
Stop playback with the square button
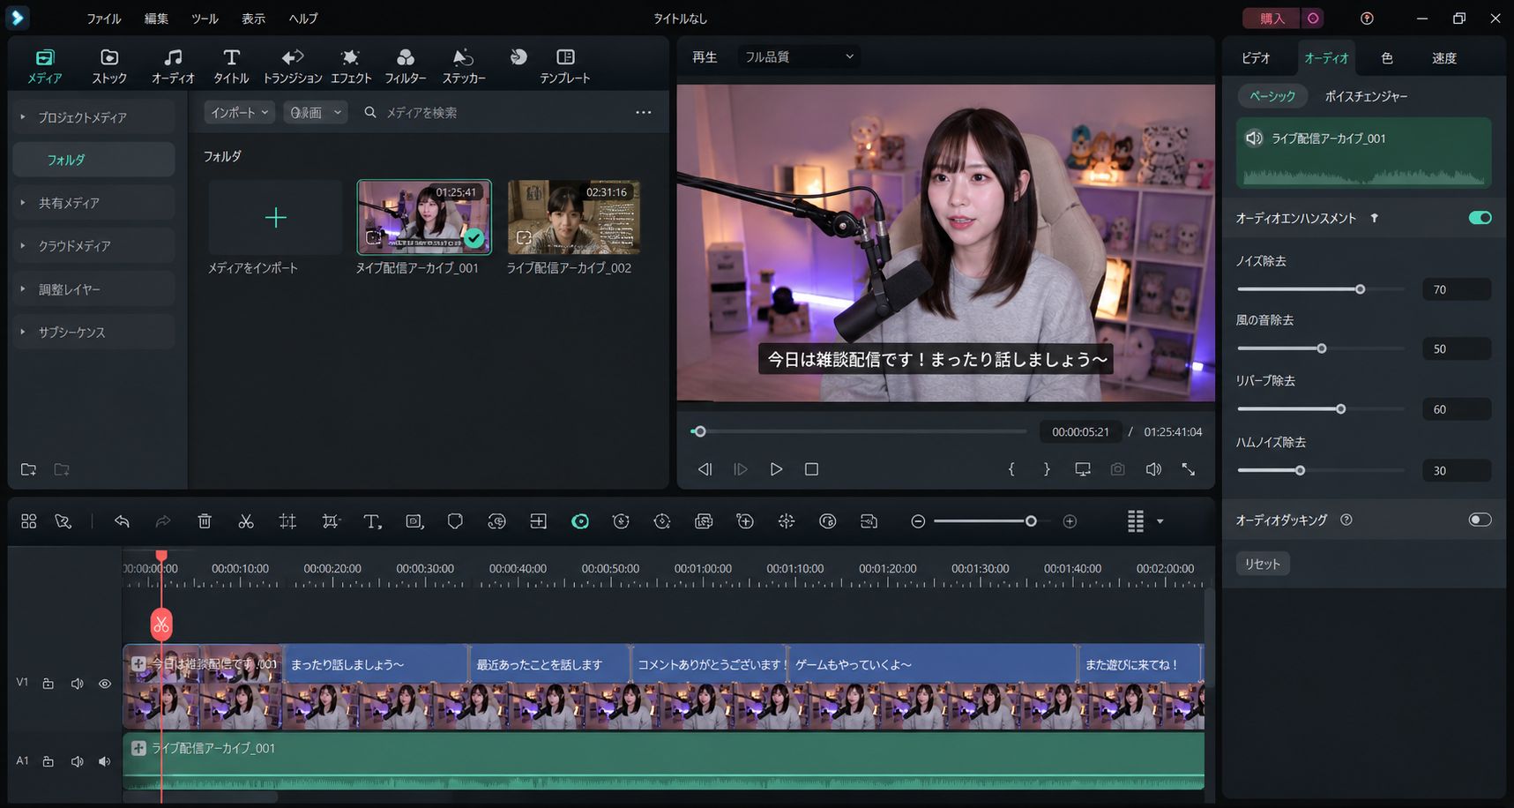812,469
